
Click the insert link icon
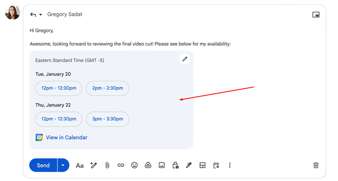click(x=121, y=165)
